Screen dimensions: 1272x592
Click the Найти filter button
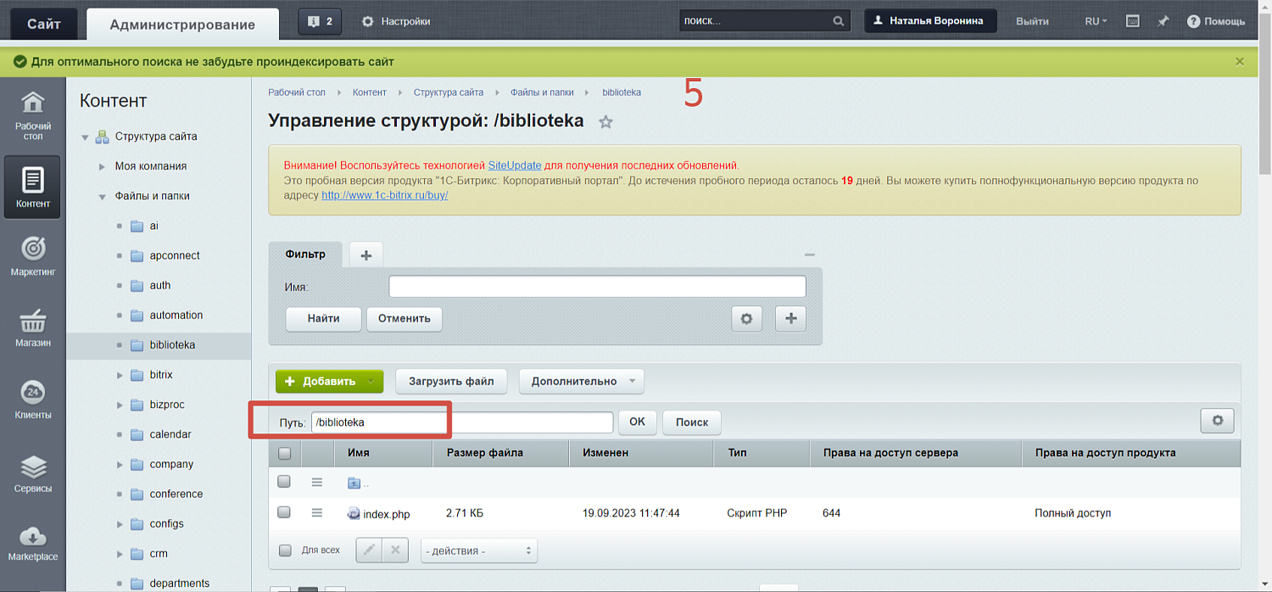pyautogui.click(x=322, y=319)
